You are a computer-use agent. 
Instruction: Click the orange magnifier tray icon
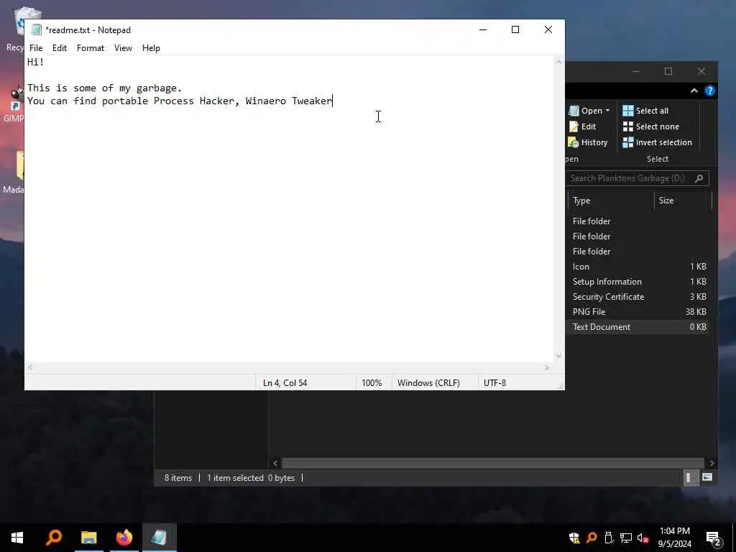592,538
